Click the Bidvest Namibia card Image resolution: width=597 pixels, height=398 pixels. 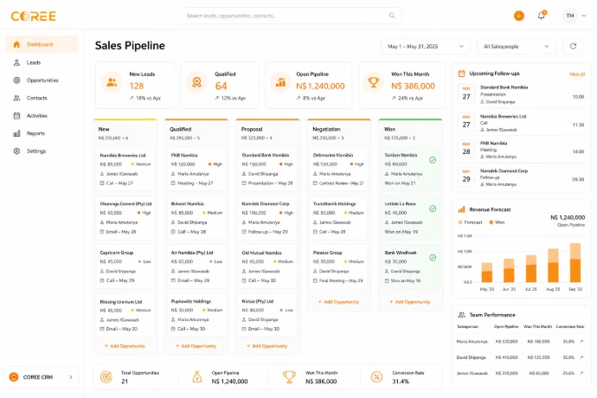tap(196, 217)
